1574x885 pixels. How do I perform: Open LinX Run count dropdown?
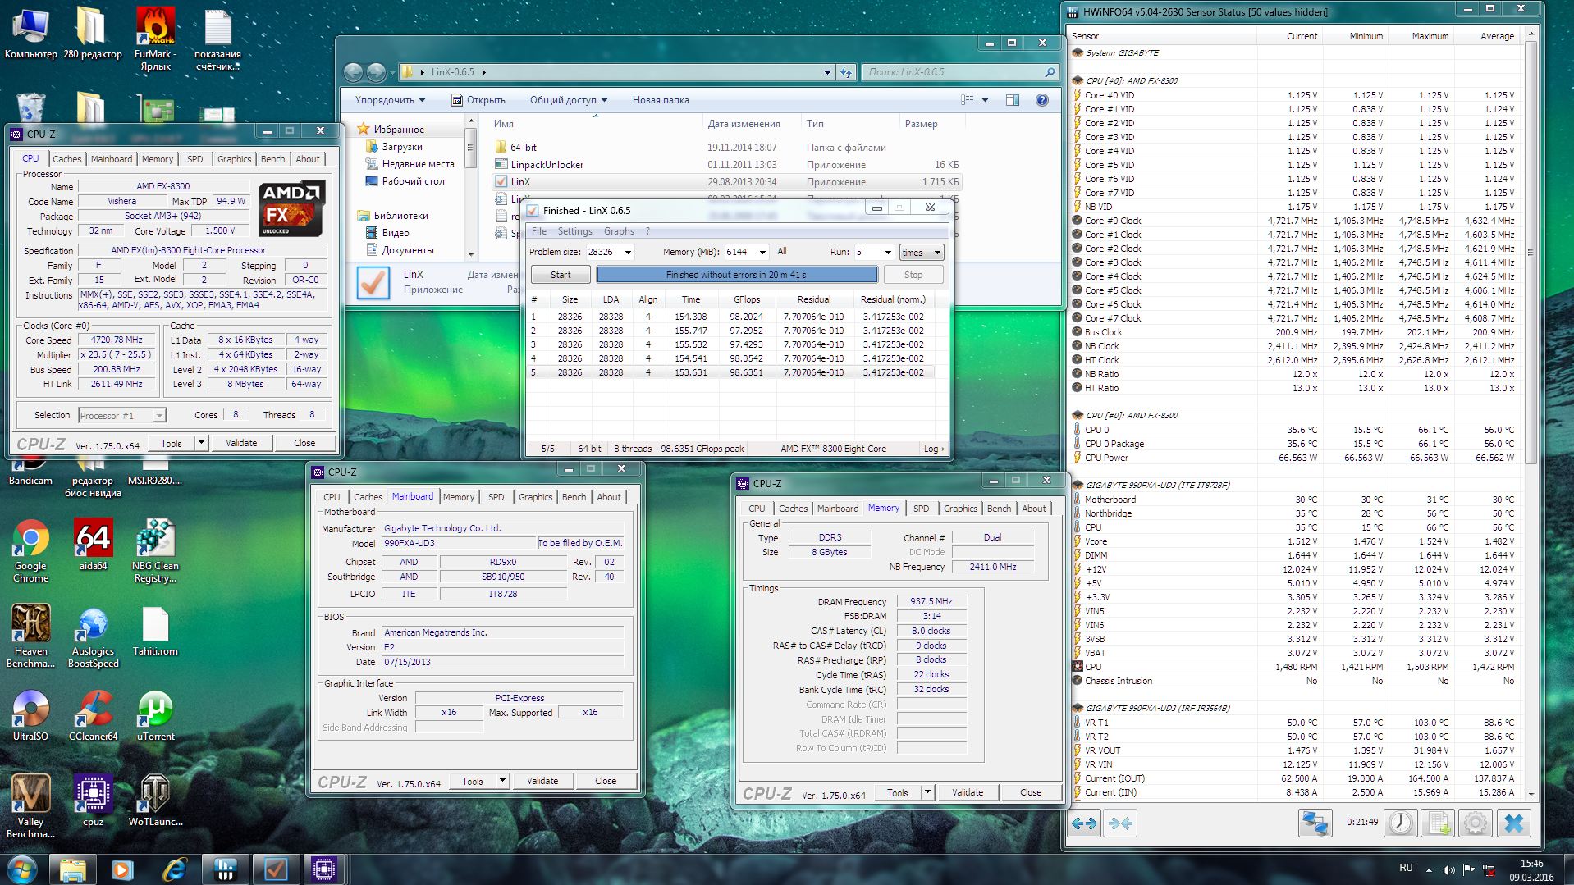(x=888, y=253)
